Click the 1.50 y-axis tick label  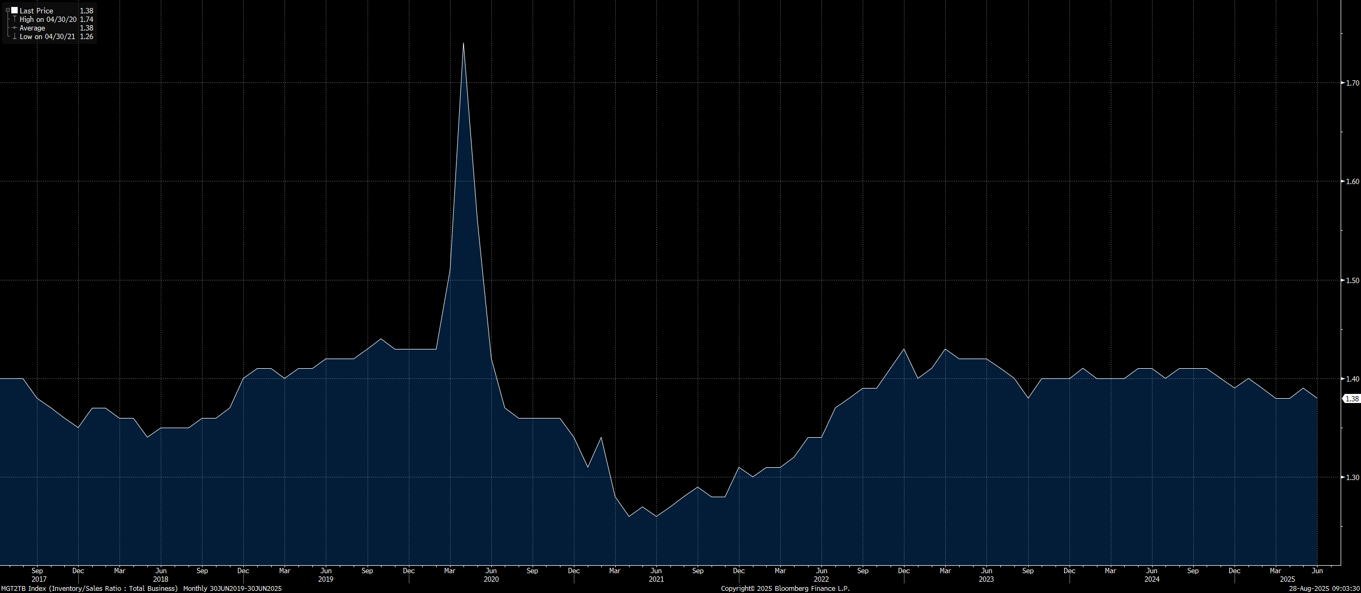click(x=1352, y=280)
